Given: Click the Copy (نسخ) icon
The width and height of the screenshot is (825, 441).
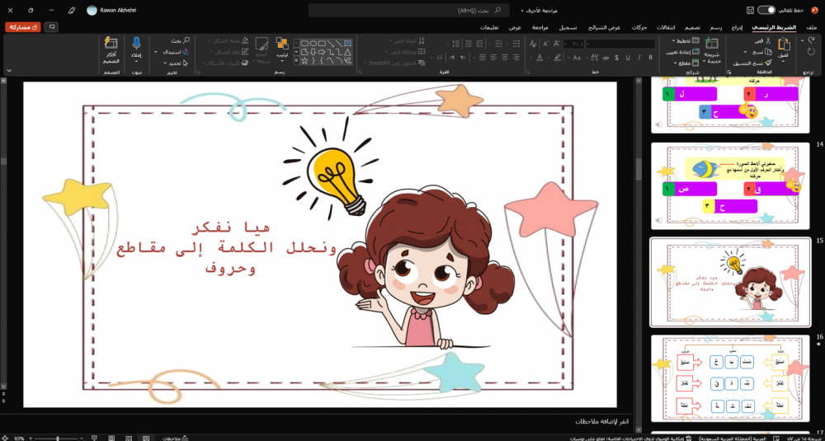Looking at the screenshot, I should pos(767,51).
